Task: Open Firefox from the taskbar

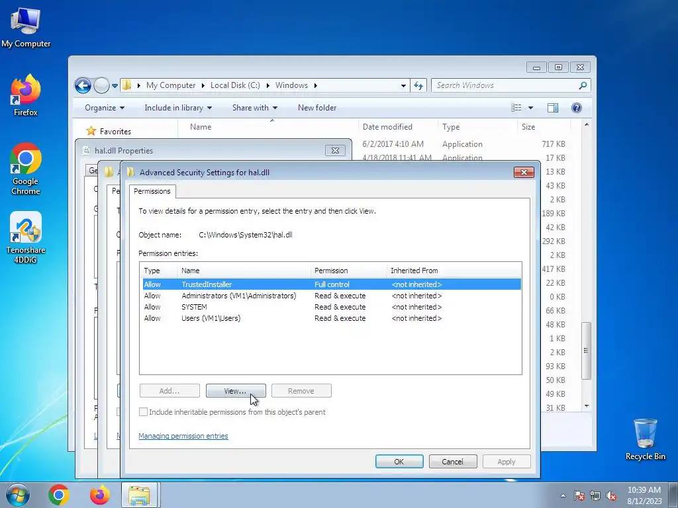Action: 99,495
